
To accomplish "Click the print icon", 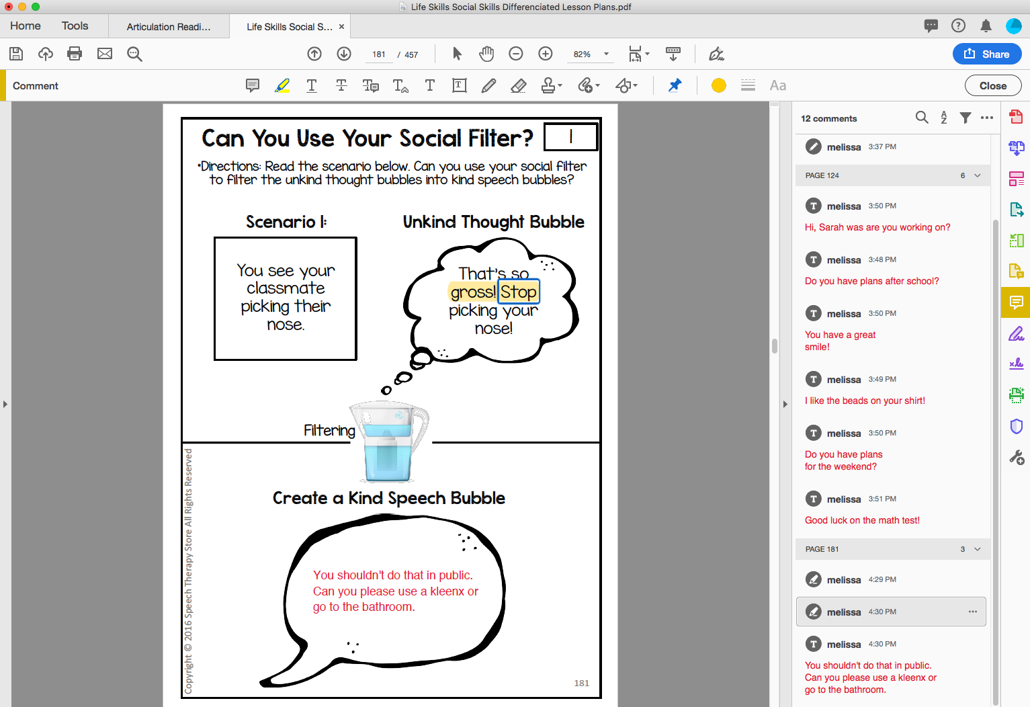I will [x=75, y=54].
